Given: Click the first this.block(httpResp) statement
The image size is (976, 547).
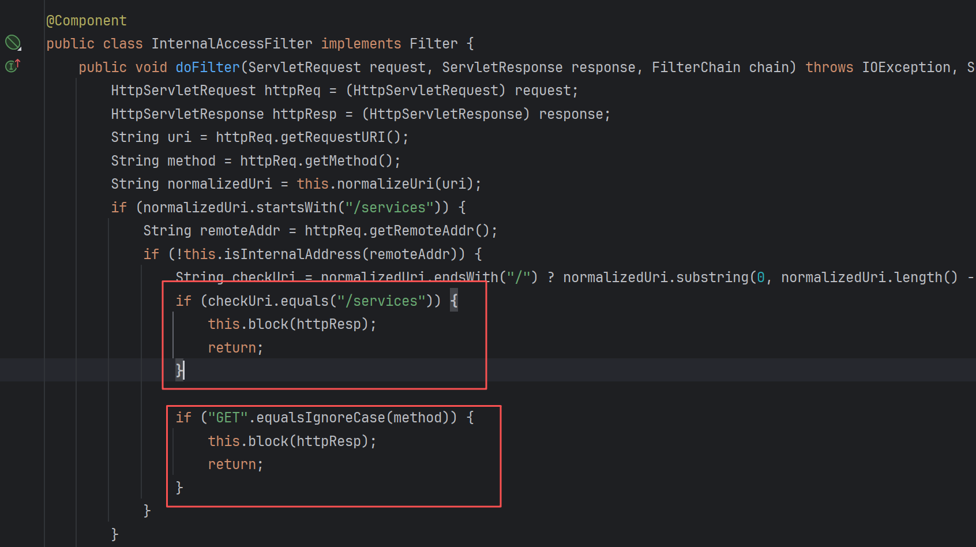Looking at the screenshot, I should pos(292,324).
